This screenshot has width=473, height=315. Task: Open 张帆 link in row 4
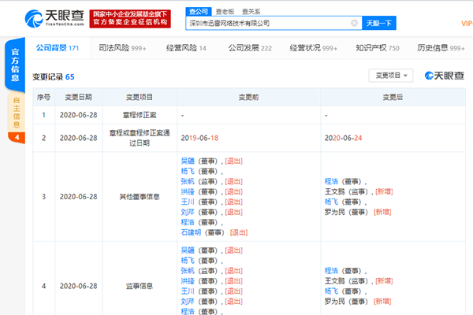point(188,271)
